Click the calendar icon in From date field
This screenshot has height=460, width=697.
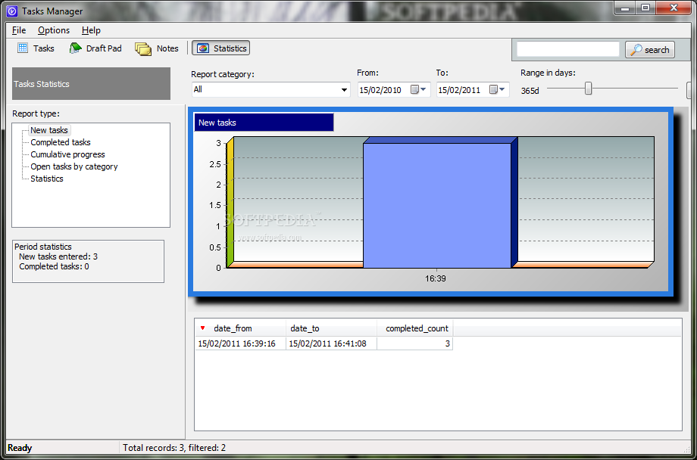click(x=414, y=90)
